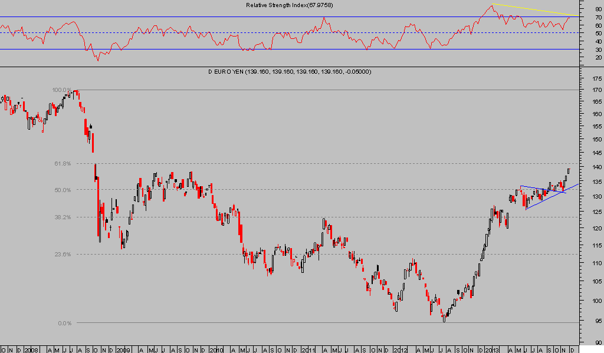This screenshot has height=353, width=604.
Task: Jump to the 2011 time axis marker
Action: (x=308, y=349)
